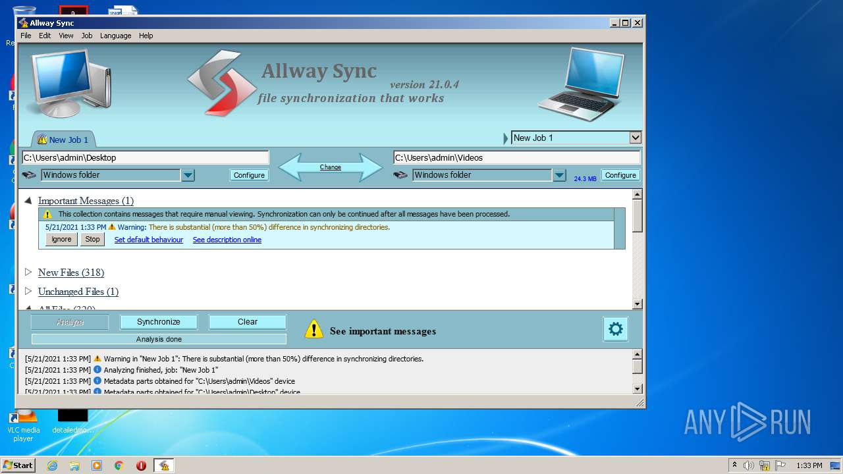Click Configure for the Desktop folder

(249, 175)
